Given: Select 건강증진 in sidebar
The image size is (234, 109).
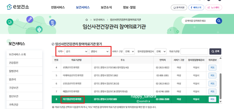Looking at the screenshot, I should pyautogui.click(x=25, y=63).
